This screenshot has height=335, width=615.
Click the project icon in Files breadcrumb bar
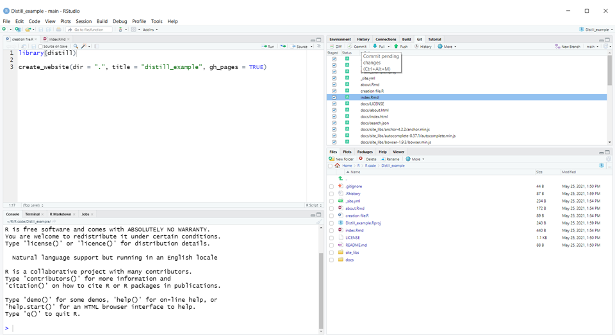point(602,166)
